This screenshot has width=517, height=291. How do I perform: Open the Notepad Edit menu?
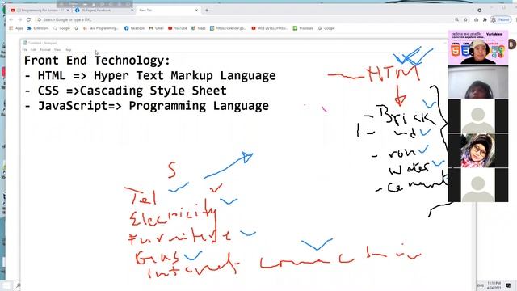34,50
